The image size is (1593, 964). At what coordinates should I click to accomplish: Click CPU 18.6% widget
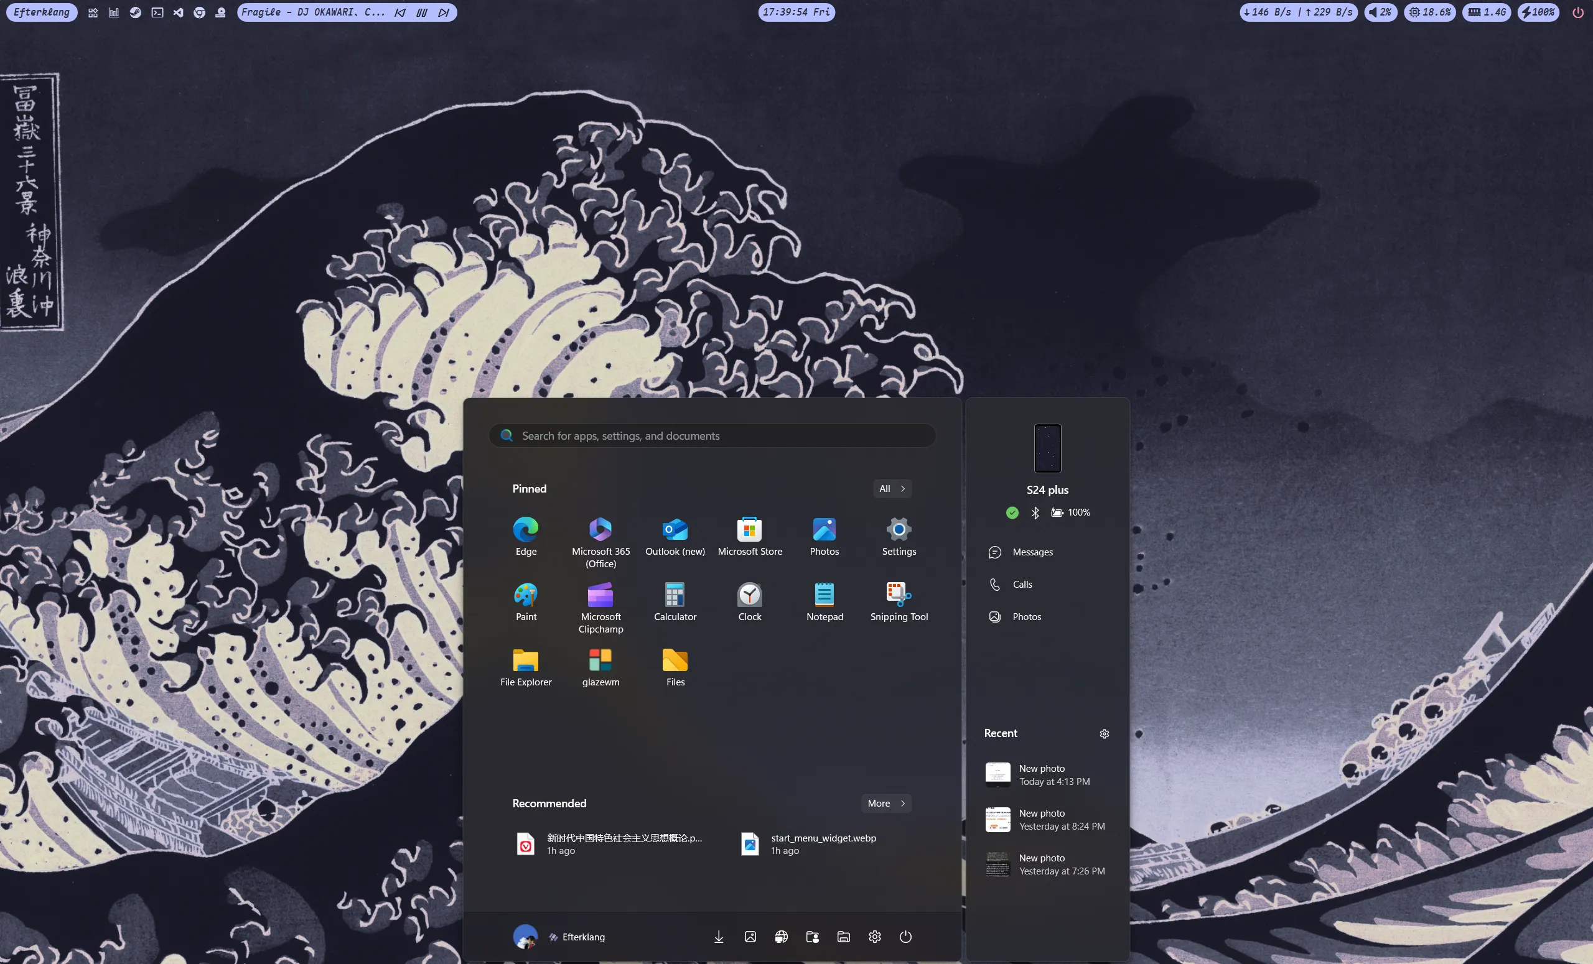point(1429,12)
